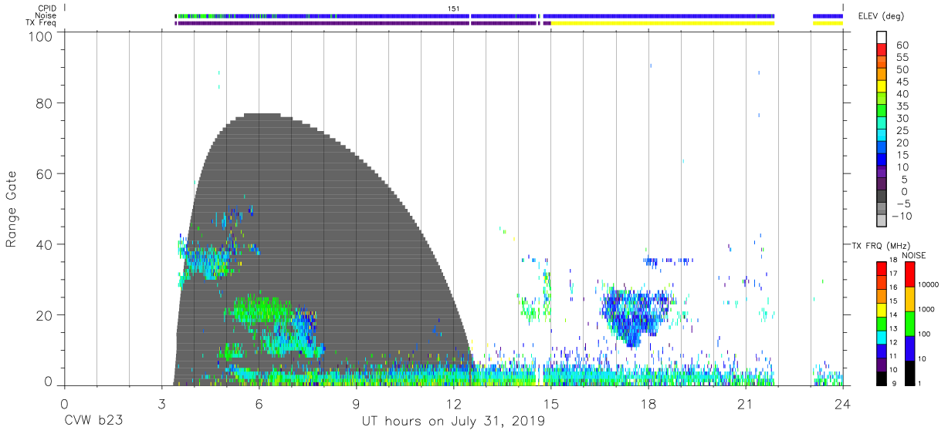
Task: Click the '60' tick label on Range Gate axis
Action: pos(46,174)
